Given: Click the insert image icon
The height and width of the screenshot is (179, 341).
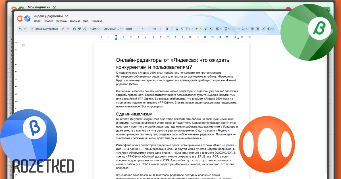Looking at the screenshot, I should (269, 29).
